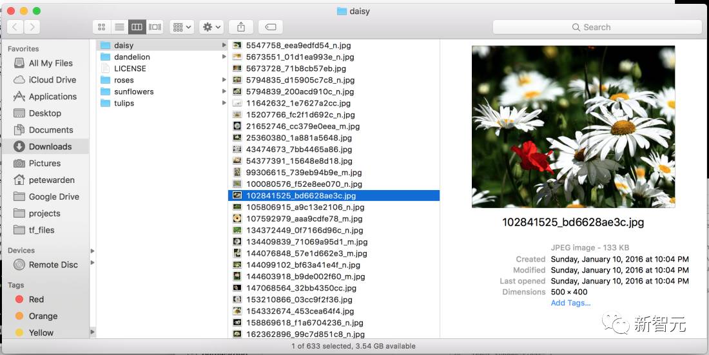Select file 15207766_fc2f1d692c_n.jpg

tap(334, 115)
